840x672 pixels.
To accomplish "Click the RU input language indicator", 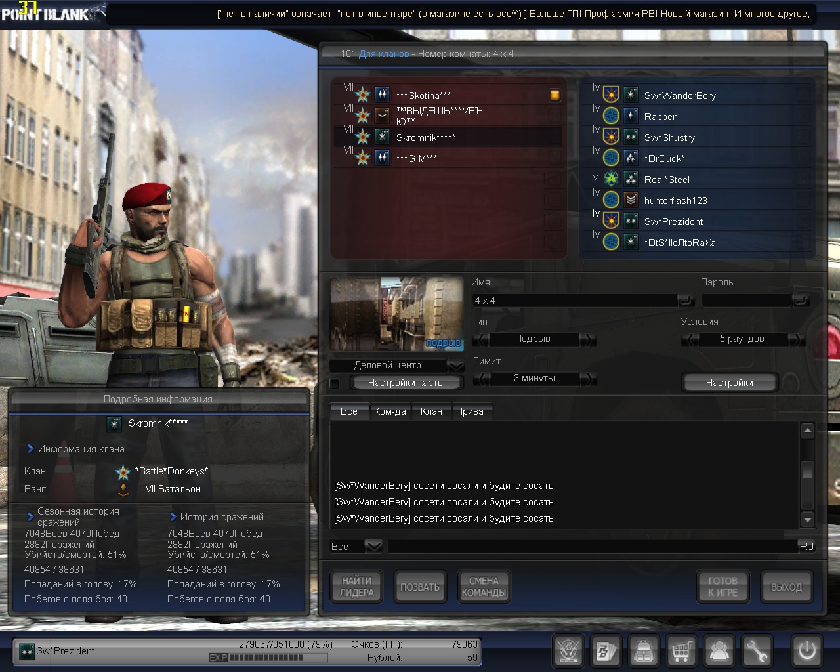I will coord(807,546).
